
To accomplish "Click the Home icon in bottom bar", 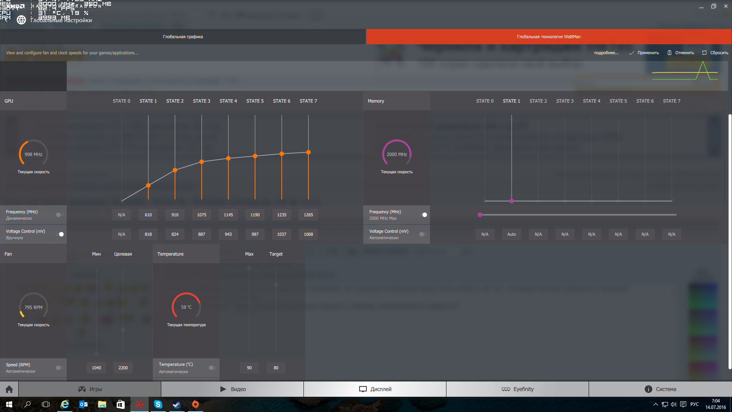I will [x=9, y=389].
